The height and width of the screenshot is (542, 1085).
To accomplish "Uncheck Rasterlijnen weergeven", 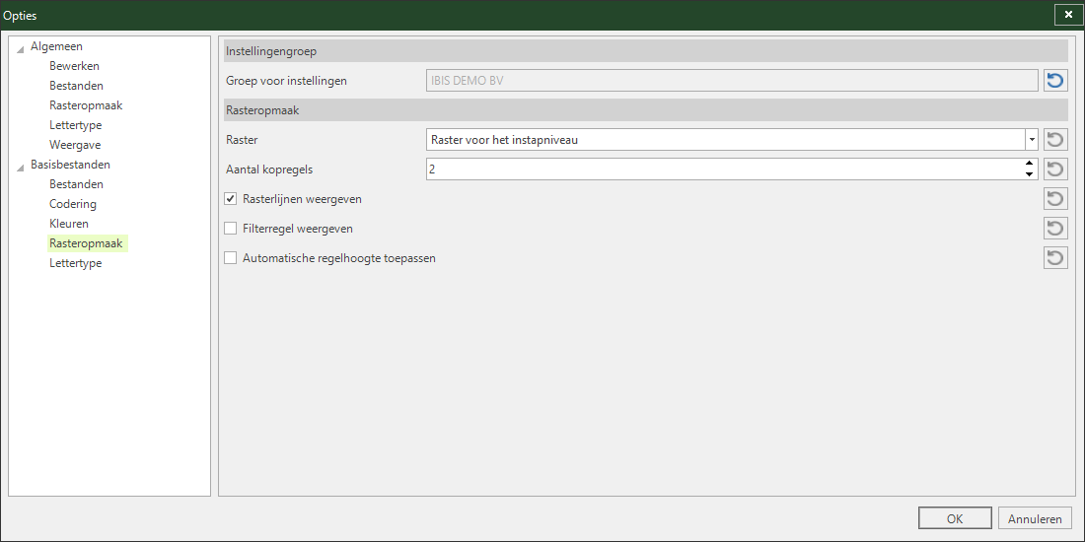I will [x=231, y=199].
